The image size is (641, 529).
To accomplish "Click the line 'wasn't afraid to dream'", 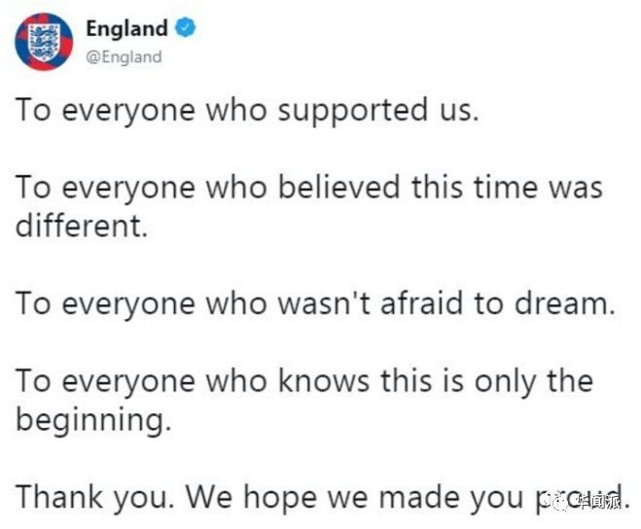I will pyautogui.click(x=315, y=304).
